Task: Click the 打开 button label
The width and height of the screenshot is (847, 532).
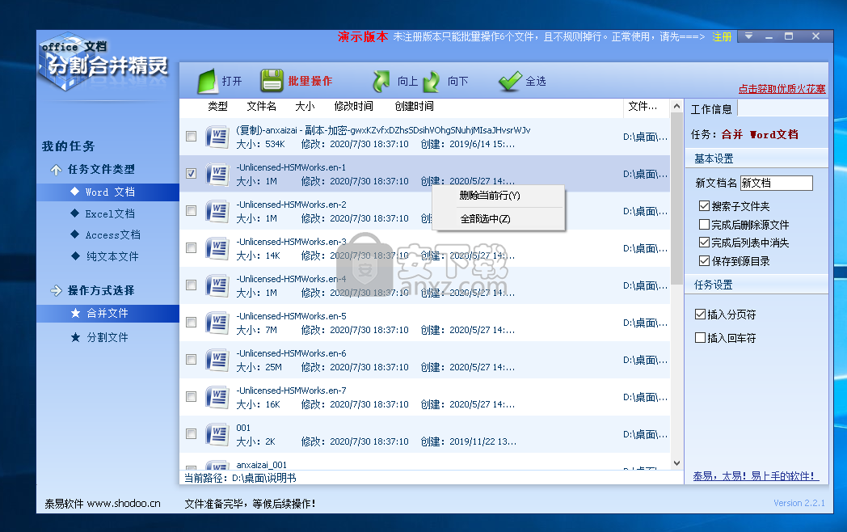Action: pyautogui.click(x=232, y=81)
